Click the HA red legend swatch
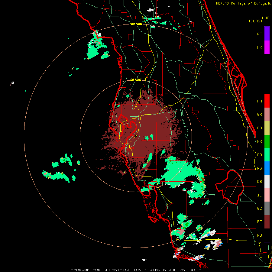Viewport: 272px width, 272px height. [x=267, y=101]
